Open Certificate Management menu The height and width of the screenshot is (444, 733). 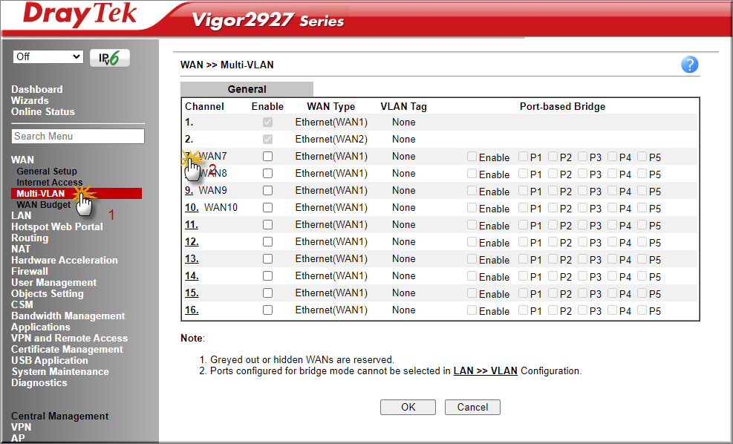[67, 350]
